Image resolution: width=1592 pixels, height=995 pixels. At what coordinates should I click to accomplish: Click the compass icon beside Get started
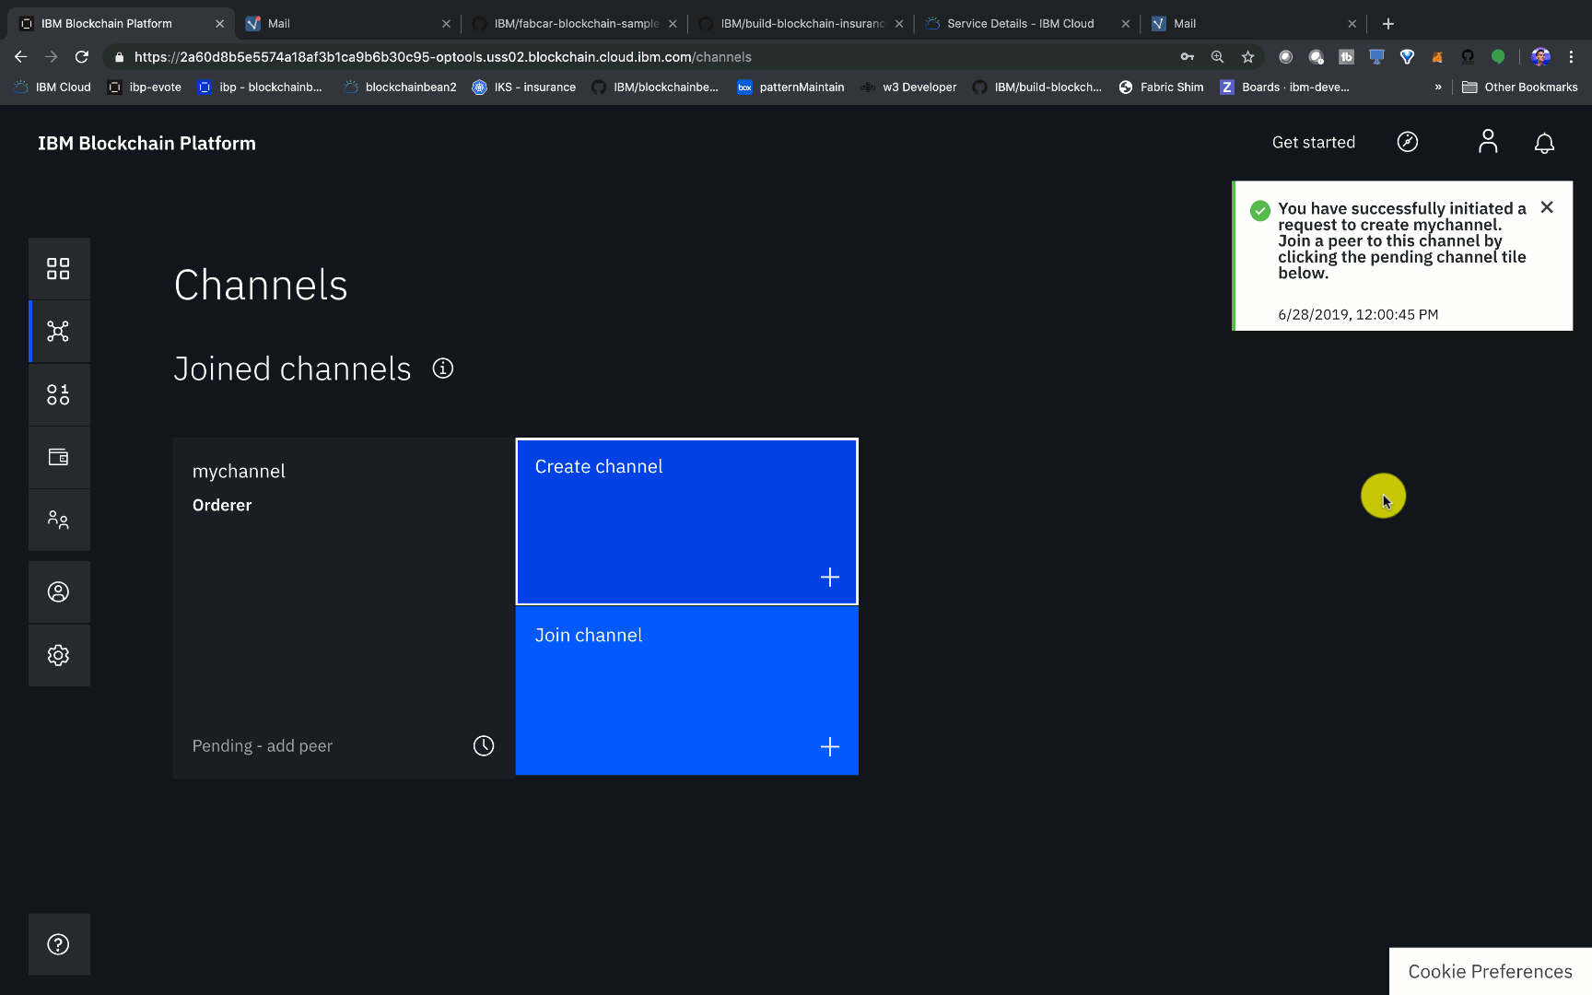1408,142
